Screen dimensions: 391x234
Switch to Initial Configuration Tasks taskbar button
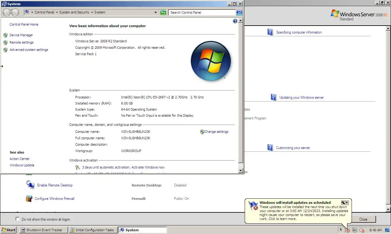(93, 230)
